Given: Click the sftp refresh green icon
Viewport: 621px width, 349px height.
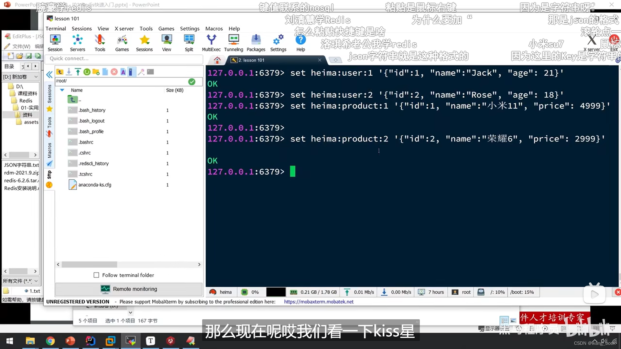Looking at the screenshot, I should click(x=87, y=72).
